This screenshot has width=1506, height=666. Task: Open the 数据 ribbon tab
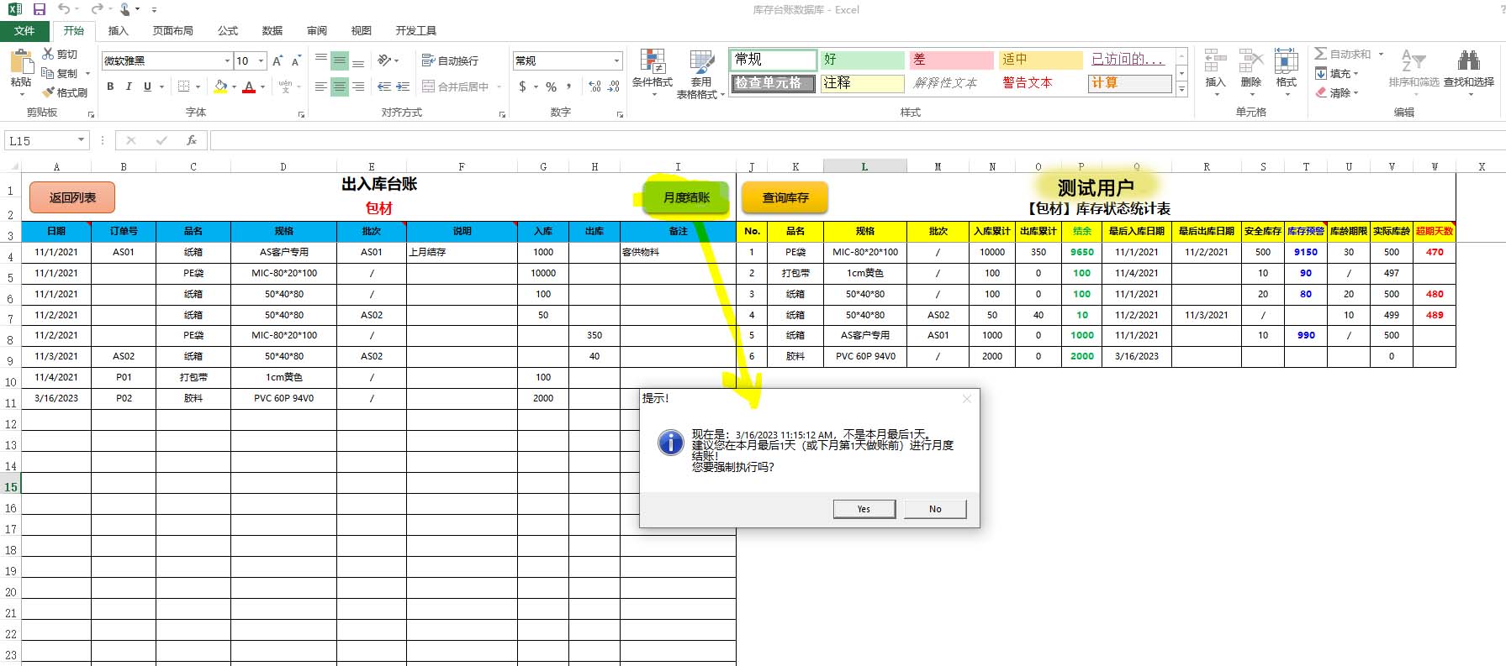coord(272,30)
